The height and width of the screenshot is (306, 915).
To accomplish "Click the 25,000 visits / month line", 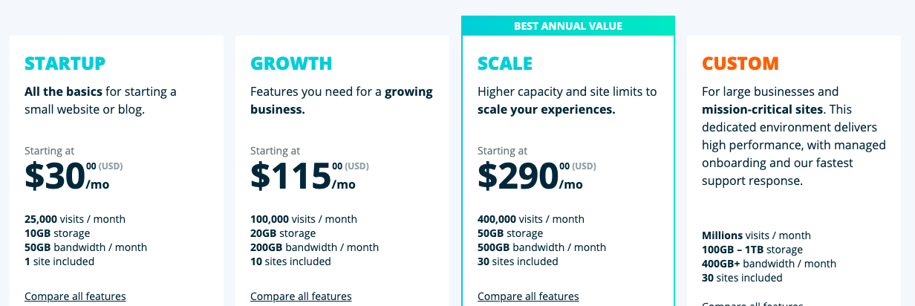I will (75, 219).
